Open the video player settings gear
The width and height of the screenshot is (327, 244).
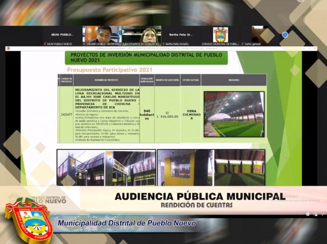pyautogui.click(x=308, y=214)
